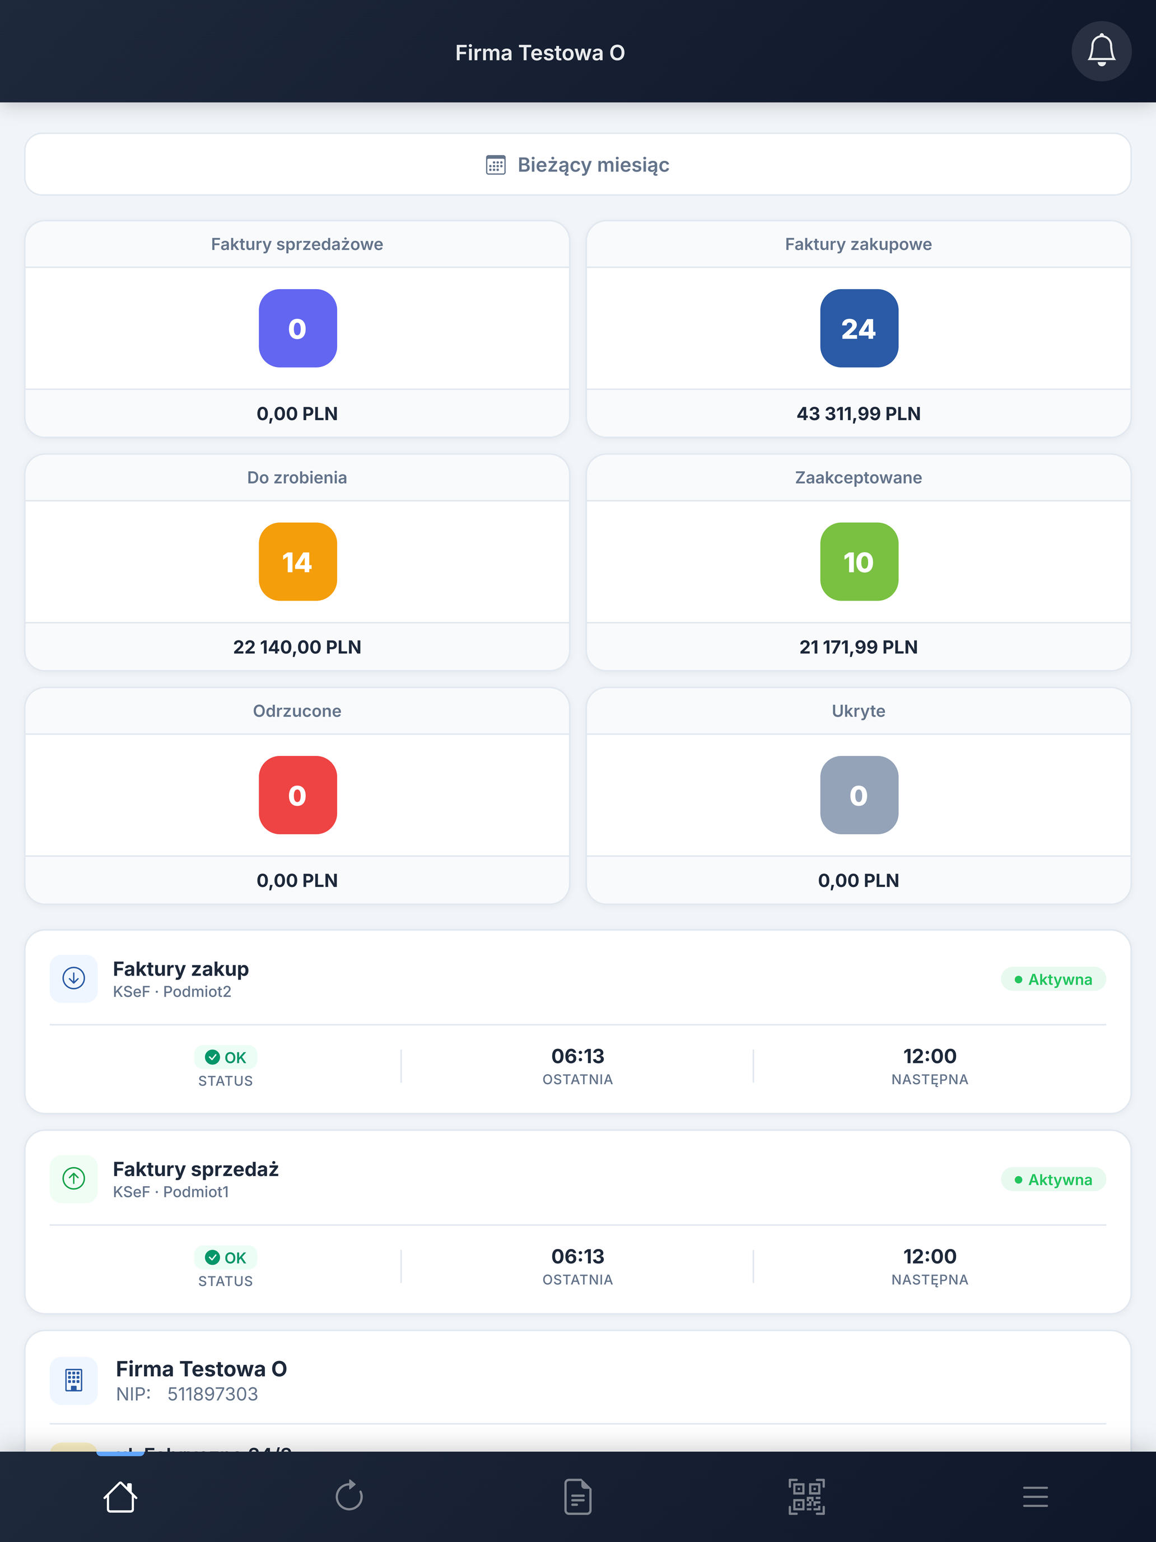Click KSeF · Podmiot1 subtitle

[171, 1192]
